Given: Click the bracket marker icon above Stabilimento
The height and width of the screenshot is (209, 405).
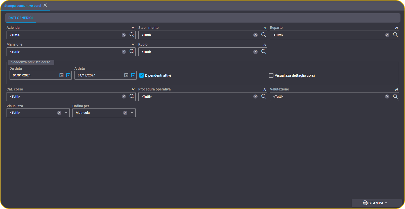Looking at the screenshot, I should (x=265, y=28).
